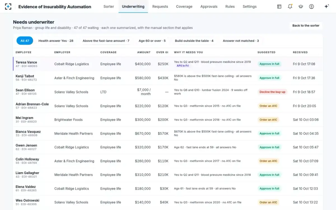
Task: Click the $570K over GI value
Action: point(163,134)
